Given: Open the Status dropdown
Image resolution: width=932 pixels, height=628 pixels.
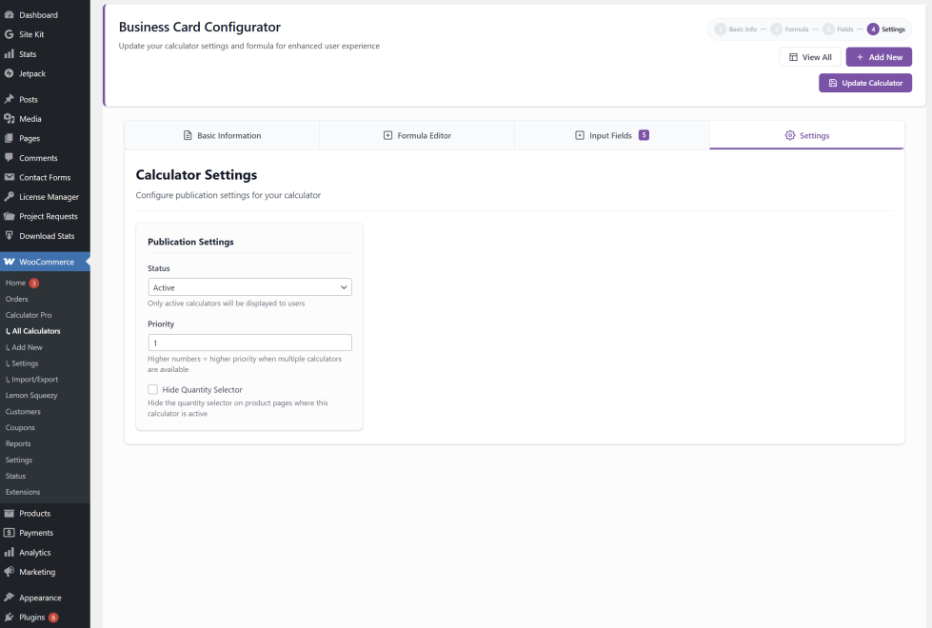Looking at the screenshot, I should point(250,287).
